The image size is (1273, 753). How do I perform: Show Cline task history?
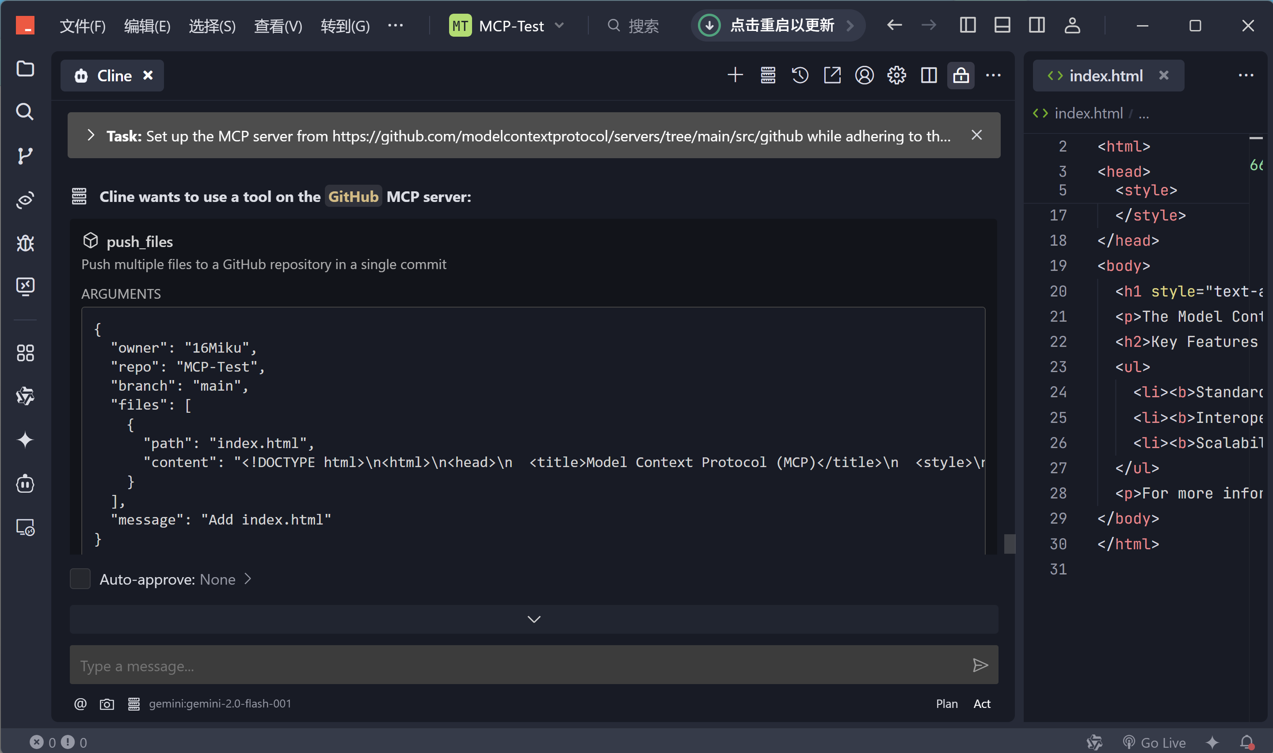point(800,76)
